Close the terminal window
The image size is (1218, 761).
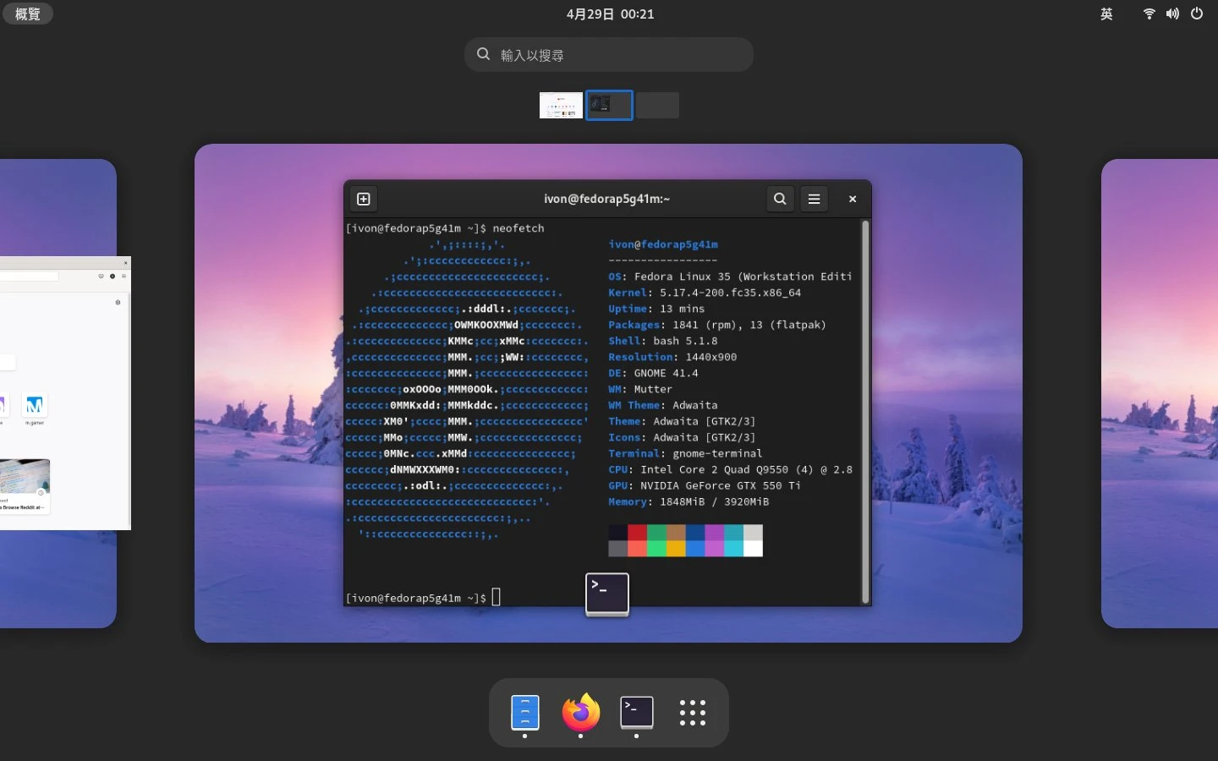click(853, 199)
